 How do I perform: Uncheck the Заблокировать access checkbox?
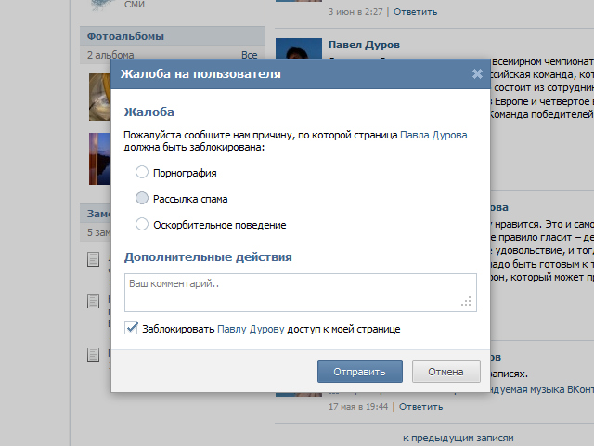(132, 328)
